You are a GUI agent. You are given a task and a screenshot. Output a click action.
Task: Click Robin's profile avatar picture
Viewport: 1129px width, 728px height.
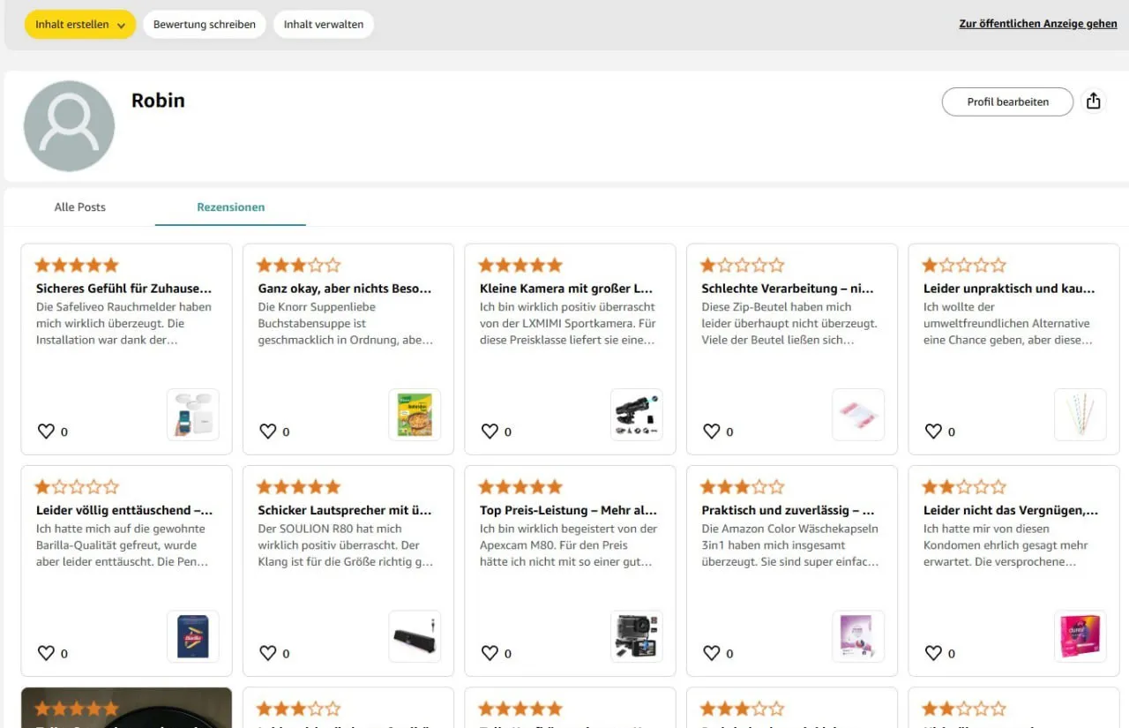[69, 126]
